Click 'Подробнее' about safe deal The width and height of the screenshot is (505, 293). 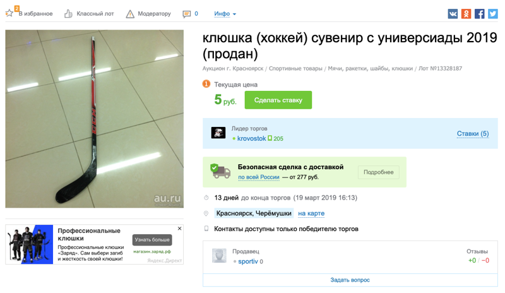378,172
